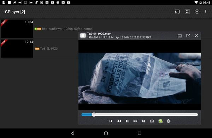Click the green play badge beside bbb_sunflower
Screen dimensions: 212x138
[x=36, y=29]
